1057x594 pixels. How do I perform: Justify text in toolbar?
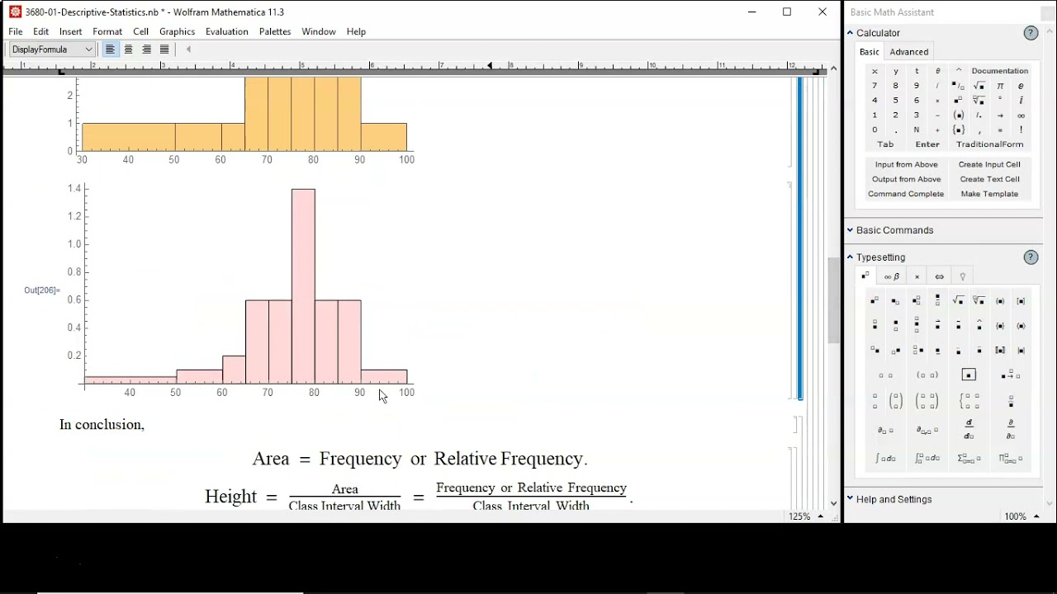[x=164, y=49]
